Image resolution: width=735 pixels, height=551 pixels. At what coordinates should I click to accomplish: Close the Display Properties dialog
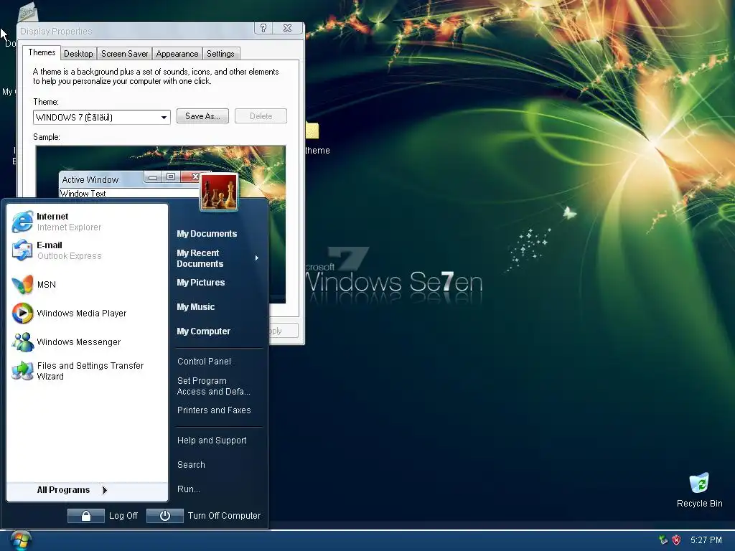pyautogui.click(x=287, y=28)
